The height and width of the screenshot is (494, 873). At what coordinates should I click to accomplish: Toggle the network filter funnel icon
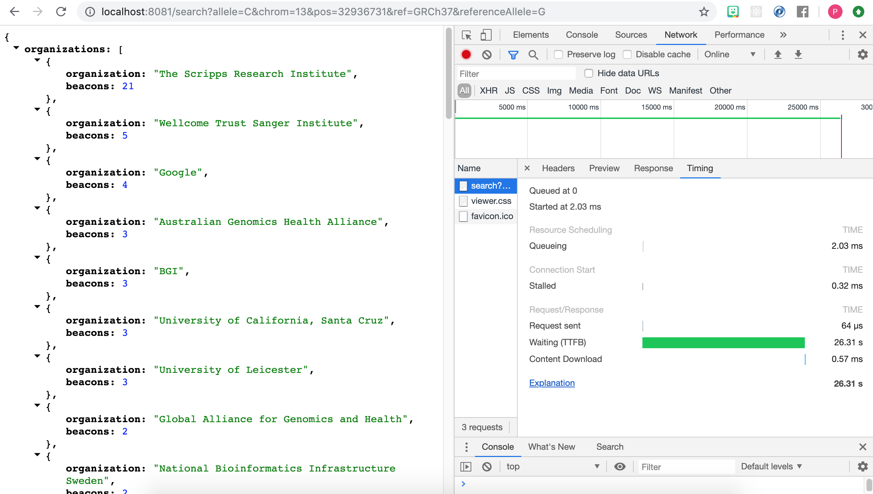point(513,54)
